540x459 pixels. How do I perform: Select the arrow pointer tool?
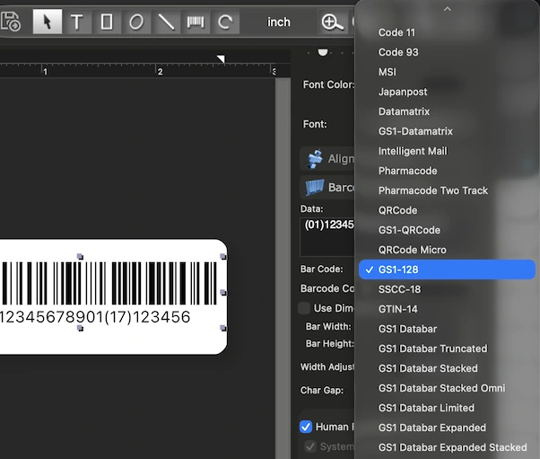pyautogui.click(x=48, y=22)
